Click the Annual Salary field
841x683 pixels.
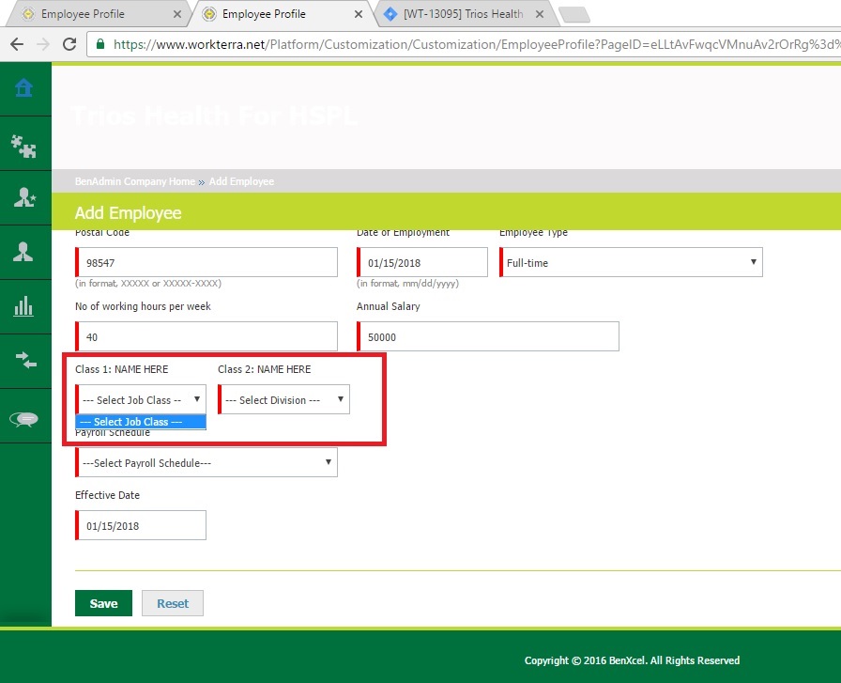tap(487, 336)
